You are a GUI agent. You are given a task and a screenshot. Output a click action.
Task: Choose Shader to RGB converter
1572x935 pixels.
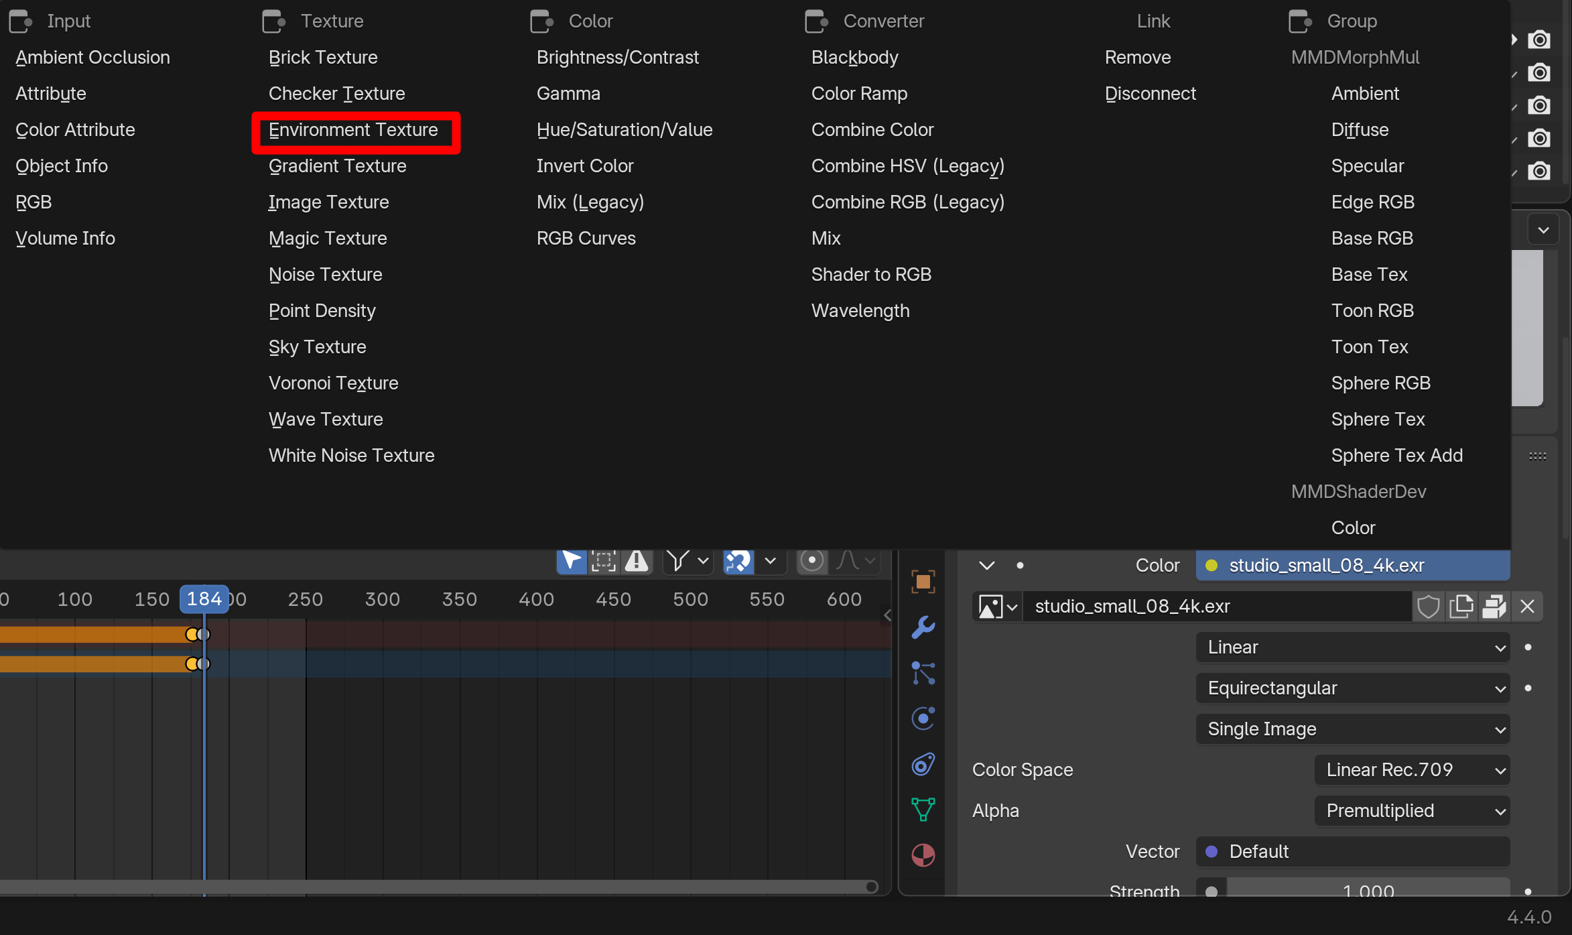(x=871, y=275)
